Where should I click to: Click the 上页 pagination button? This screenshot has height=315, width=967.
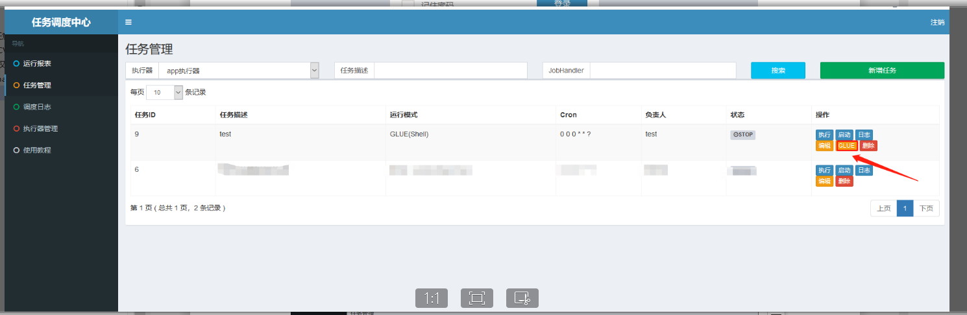pos(883,208)
